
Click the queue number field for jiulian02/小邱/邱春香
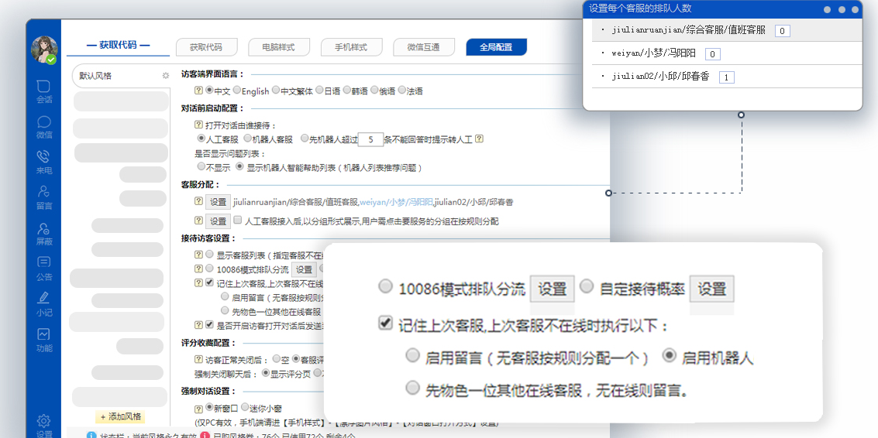click(x=726, y=77)
